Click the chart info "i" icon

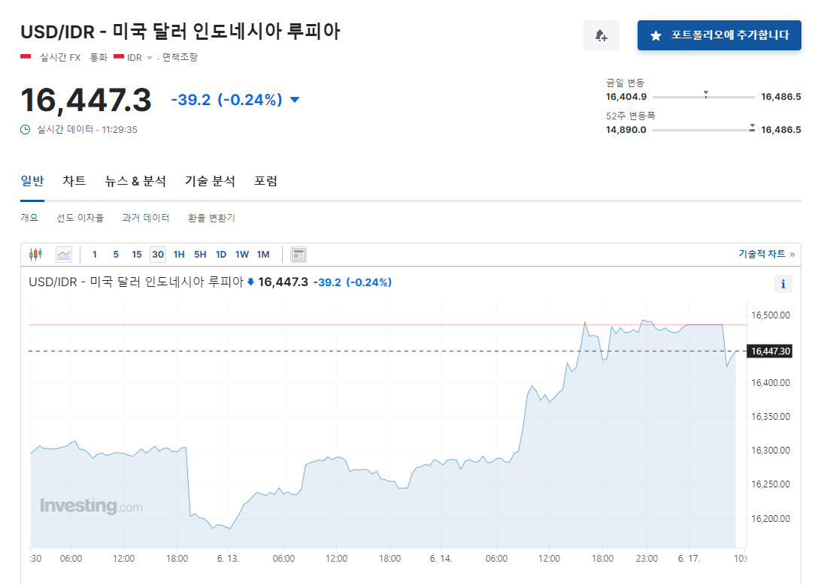tap(783, 284)
